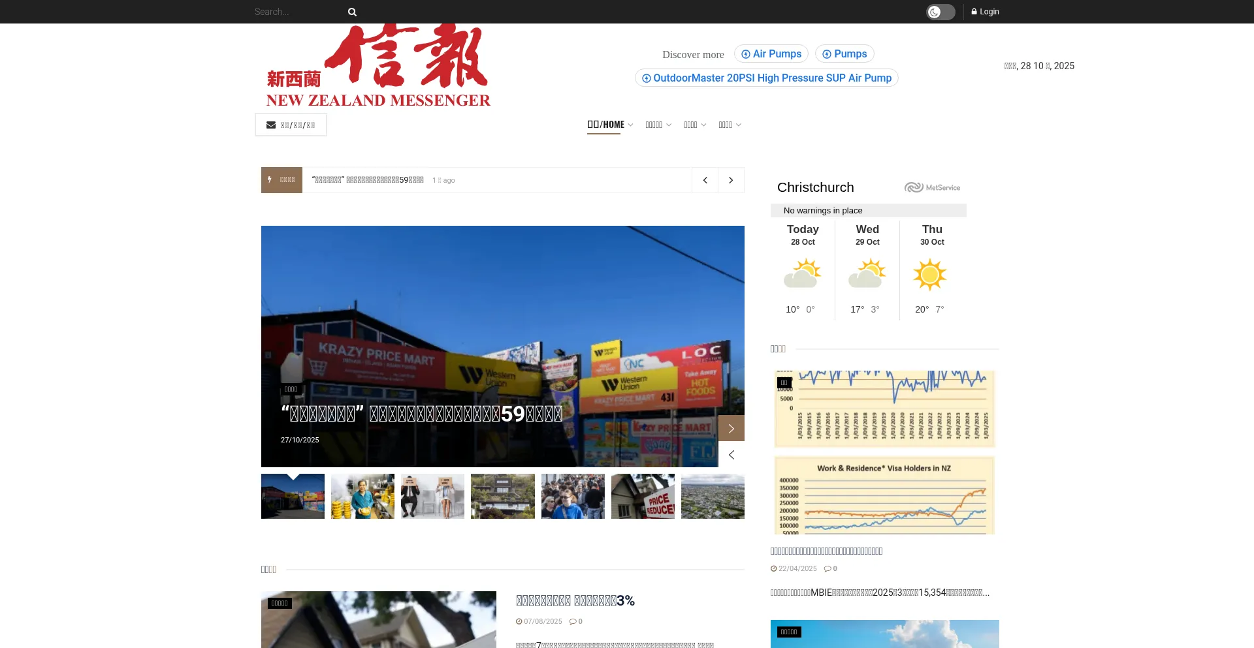Open the hero slide headline containing 59

click(x=422, y=414)
